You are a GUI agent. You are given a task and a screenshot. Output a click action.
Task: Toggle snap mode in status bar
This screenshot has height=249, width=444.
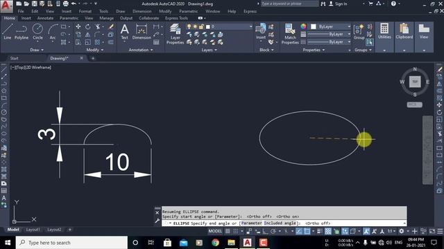click(x=236, y=231)
